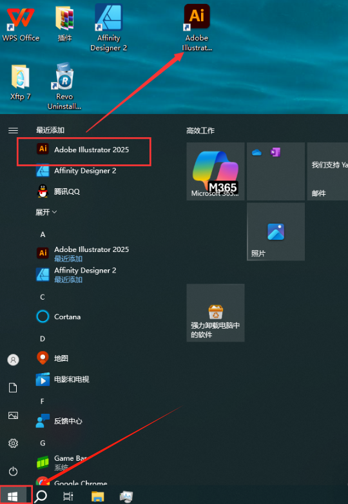Select the letter D section header
Viewport: 348px width, 504px height.
[x=43, y=339]
